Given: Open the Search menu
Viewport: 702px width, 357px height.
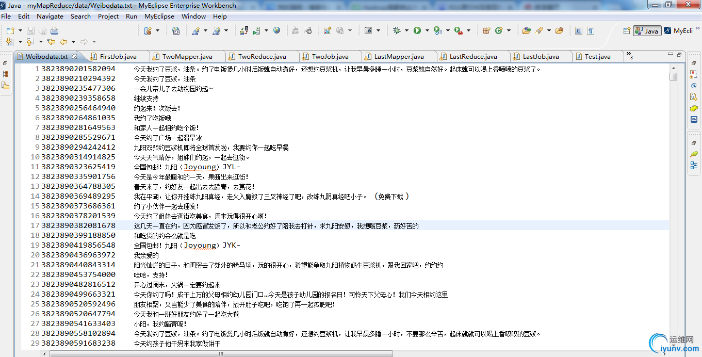Looking at the screenshot, I should tap(80, 16).
